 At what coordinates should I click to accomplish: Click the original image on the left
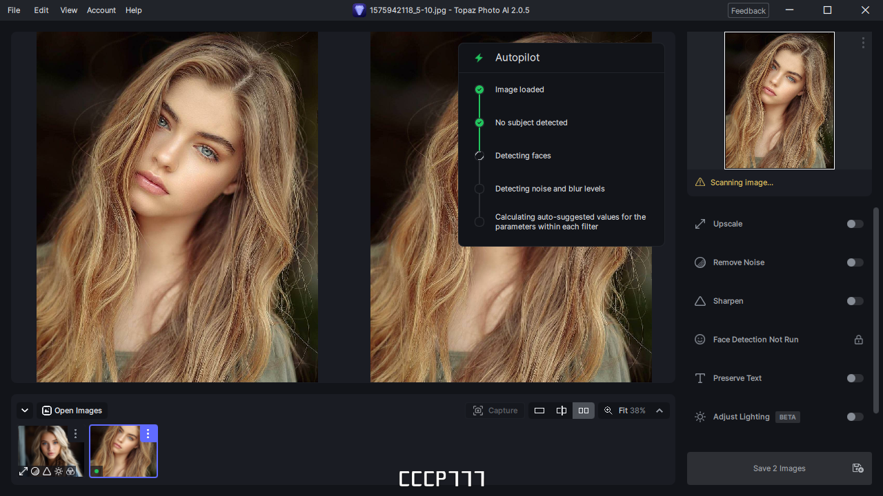tap(177, 207)
